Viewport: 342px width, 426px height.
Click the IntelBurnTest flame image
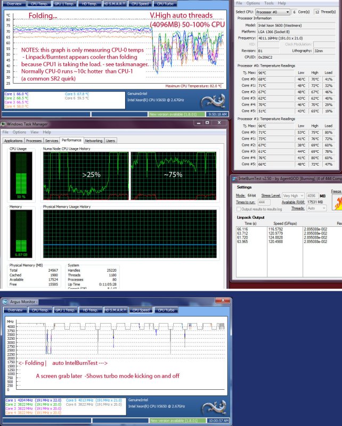[337, 202]
